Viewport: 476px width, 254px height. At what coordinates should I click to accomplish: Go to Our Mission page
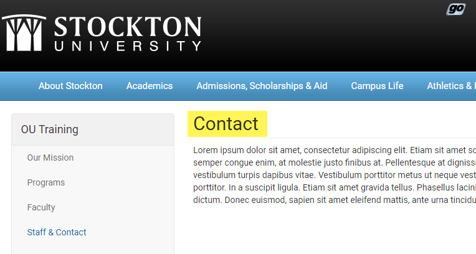[x=50, y=158]
